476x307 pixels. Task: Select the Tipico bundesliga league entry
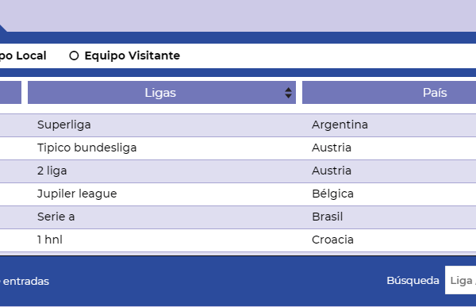86,148
